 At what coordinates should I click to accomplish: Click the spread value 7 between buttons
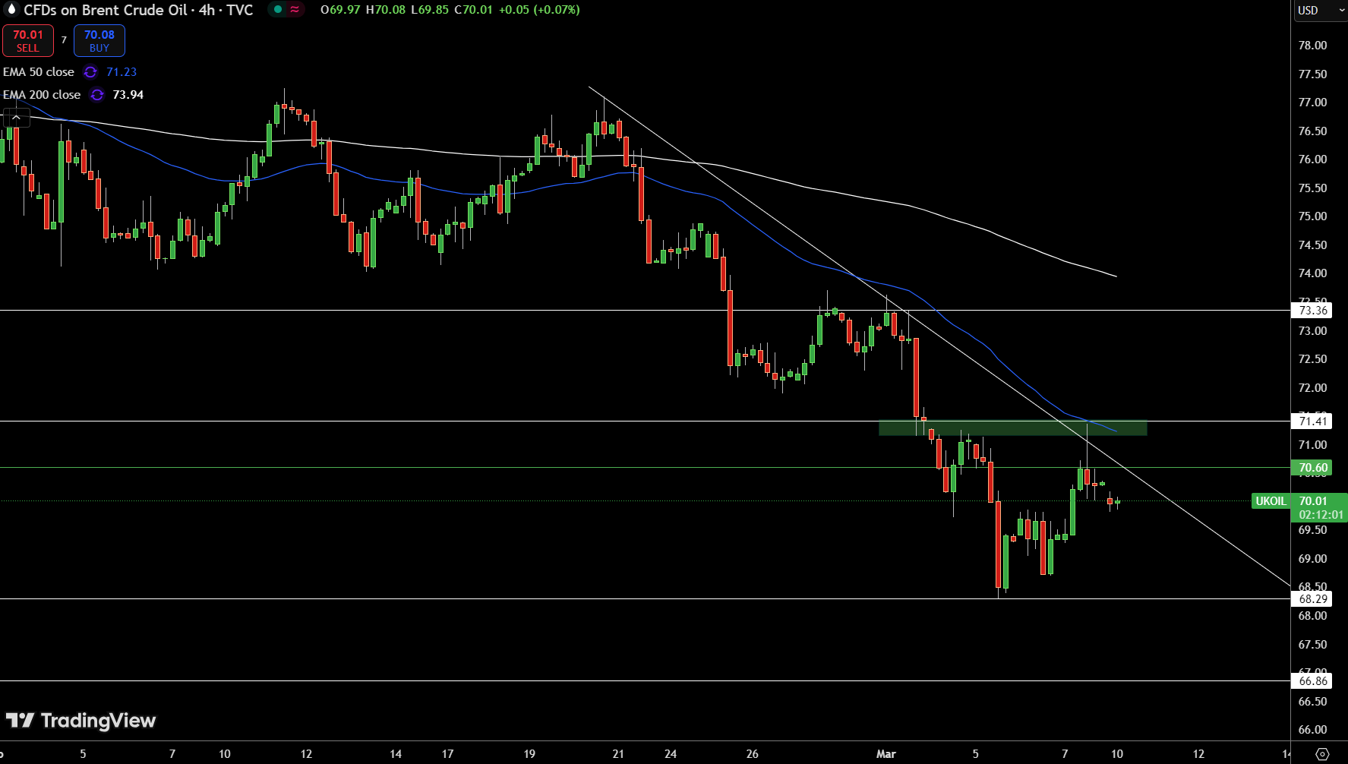(64, 40)
